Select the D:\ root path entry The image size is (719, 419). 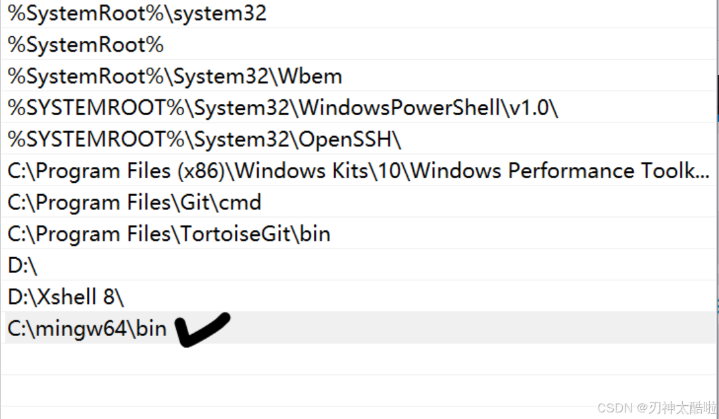tap(24, 265)
